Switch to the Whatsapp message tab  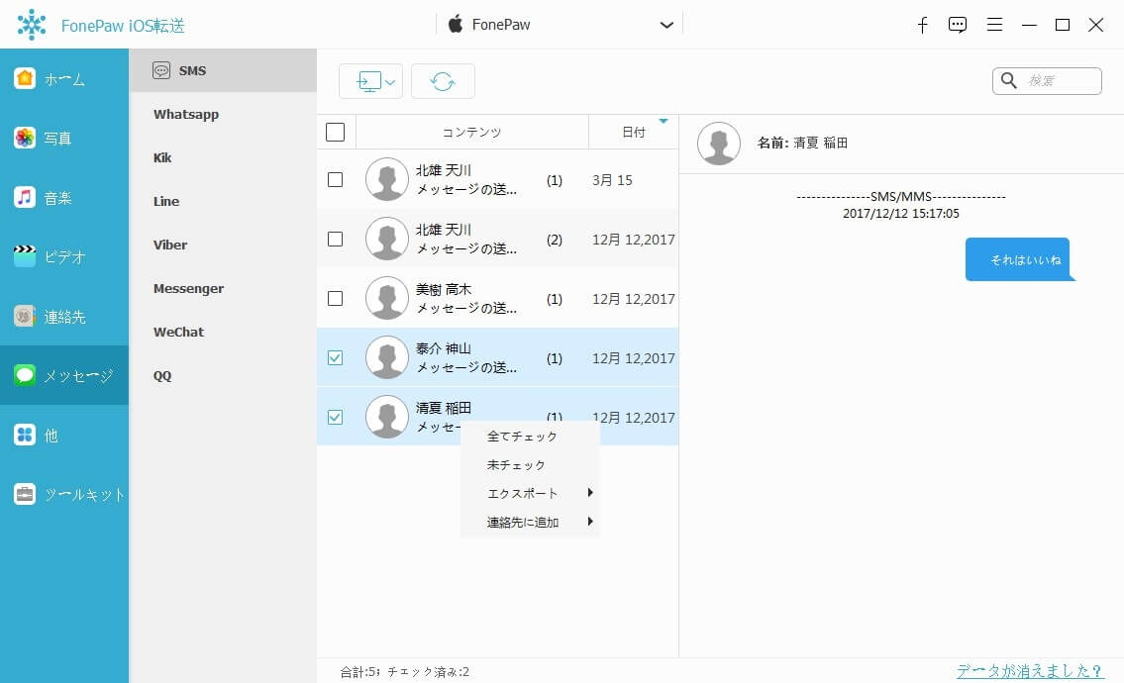point(185,114)
